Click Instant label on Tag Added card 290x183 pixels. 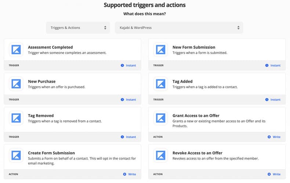click(x=275, y=100)
